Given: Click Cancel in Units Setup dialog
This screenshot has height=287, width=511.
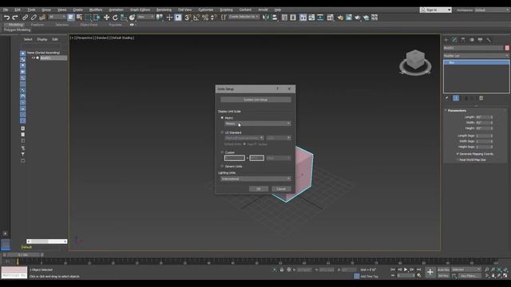Looking at the screenshot, I should 281,189.
